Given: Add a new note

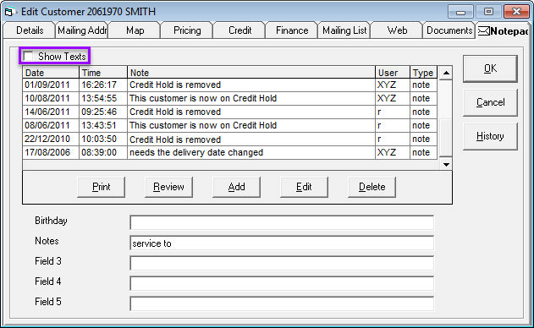Looking at the screenshot, I should pos(236,187).
